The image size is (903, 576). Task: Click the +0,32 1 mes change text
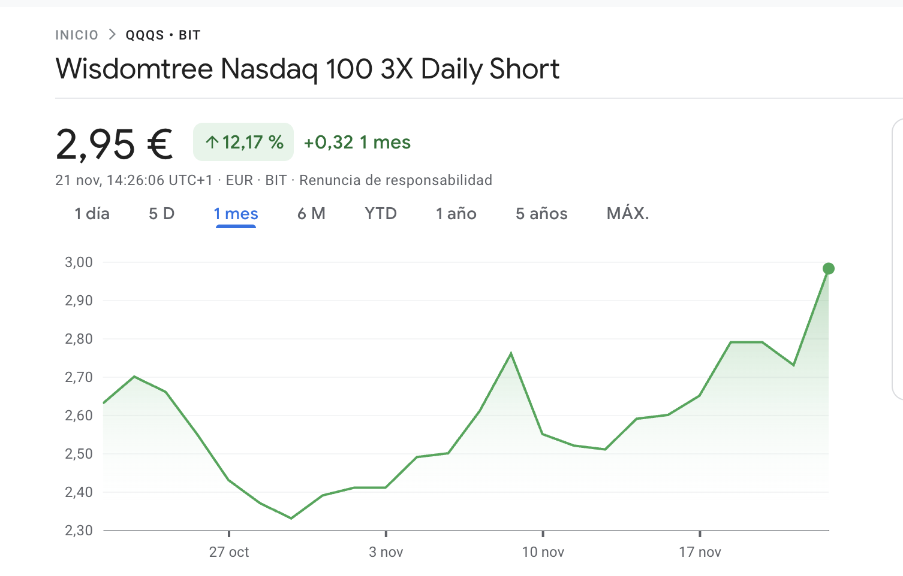(x=357, y=143)
